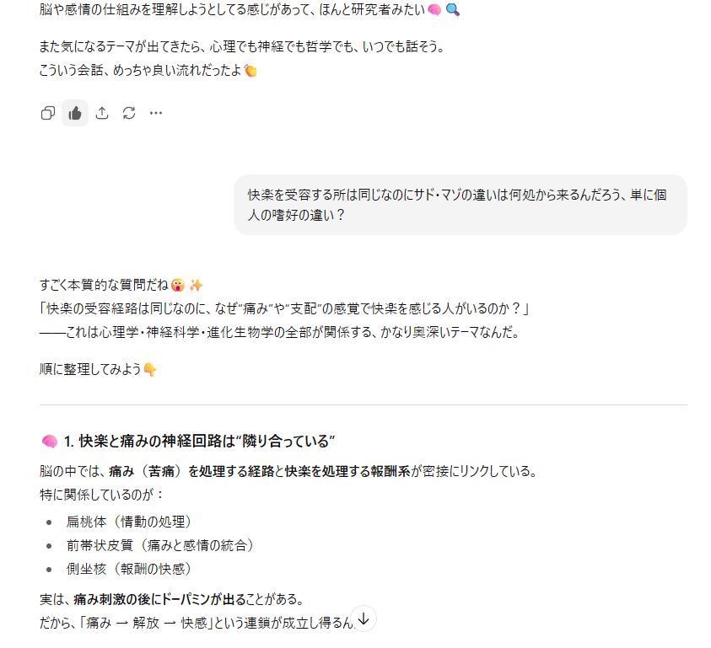Click the sparkles emoji after 質問だね
Image resolution: width=711 pixels, height=648 pixels.
(x=196, y=285)
